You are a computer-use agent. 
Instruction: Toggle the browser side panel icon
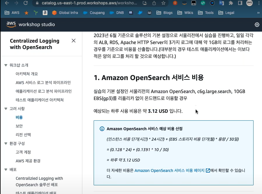(x=240, y=3)
